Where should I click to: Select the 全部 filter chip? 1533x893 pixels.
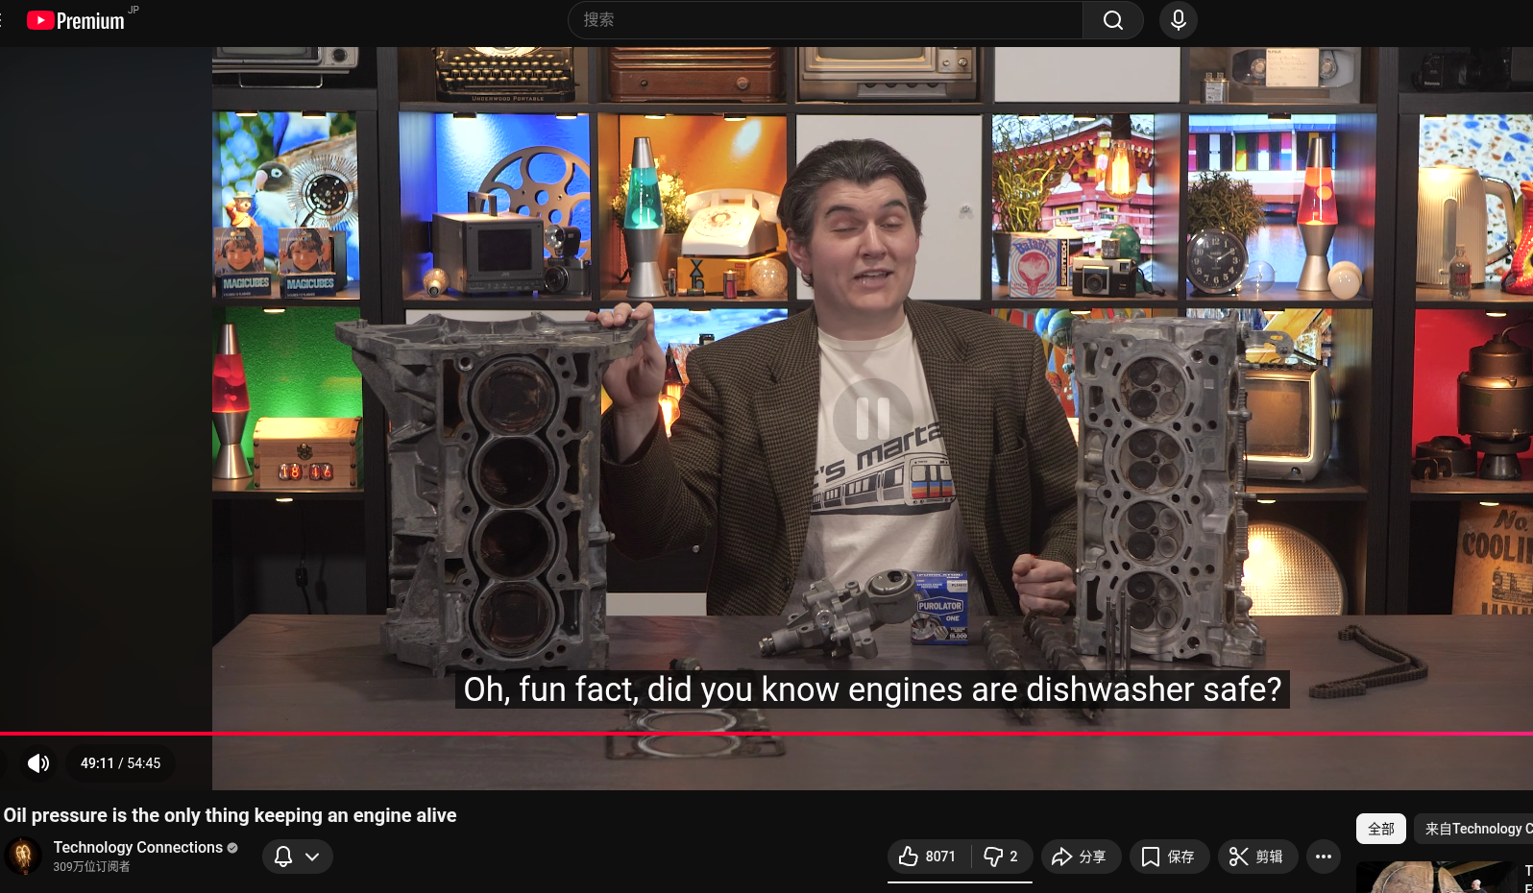[1380, 829]
